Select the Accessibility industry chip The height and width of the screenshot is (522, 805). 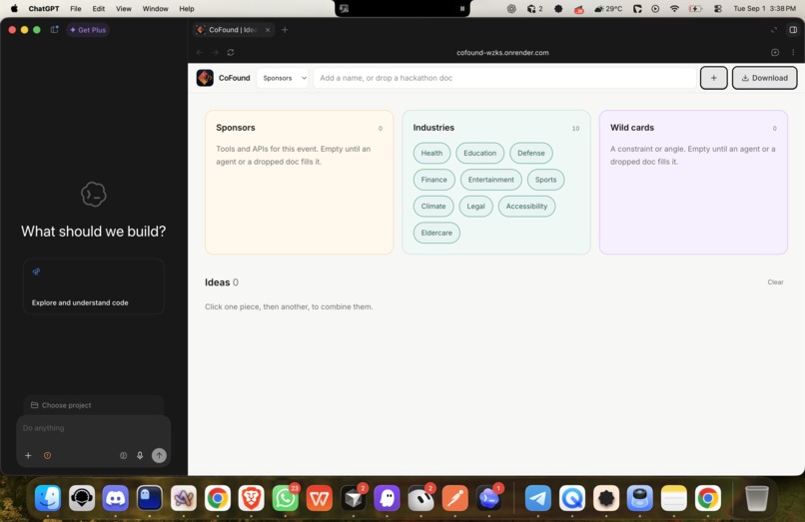click(x=526, y=207)
